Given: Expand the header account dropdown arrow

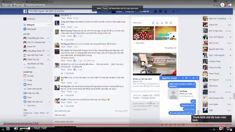Looking at the screenshot, I should tap(177, 11).
